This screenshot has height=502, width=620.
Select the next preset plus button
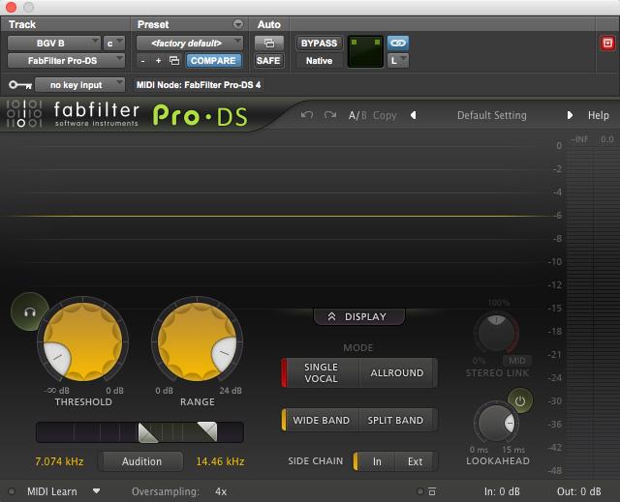coord(158,61)
